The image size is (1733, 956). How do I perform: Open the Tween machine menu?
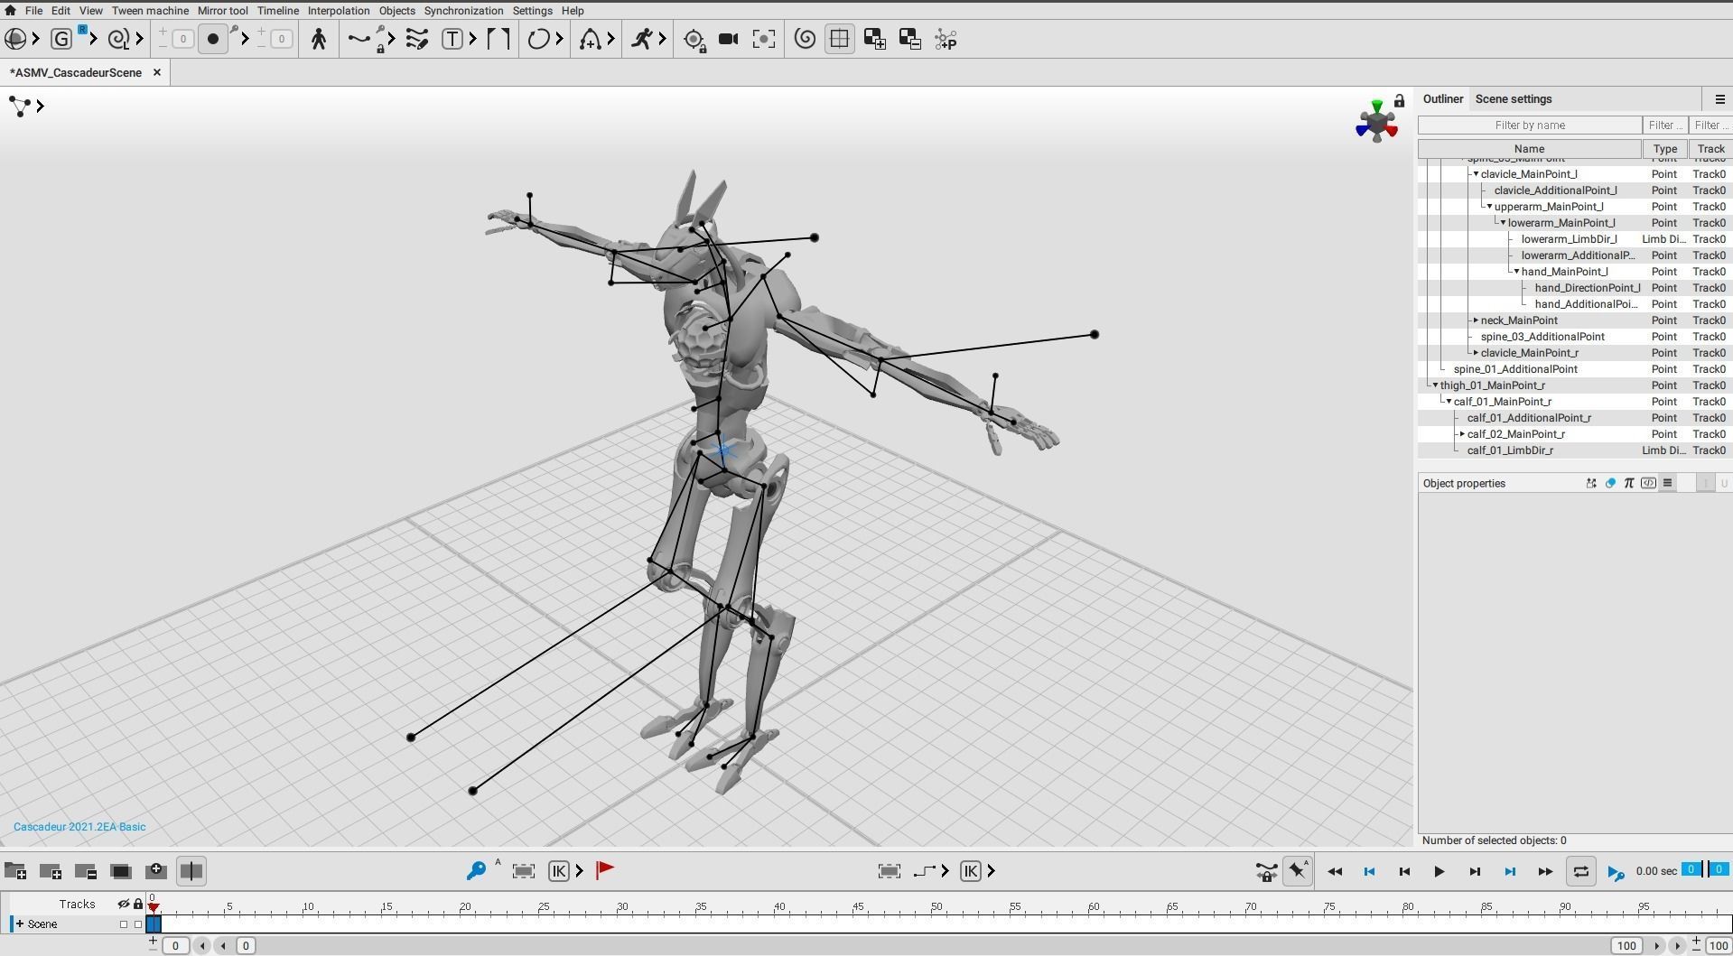click(x=150, y=11)
